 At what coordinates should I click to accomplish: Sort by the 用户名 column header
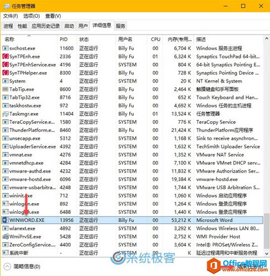131,40
